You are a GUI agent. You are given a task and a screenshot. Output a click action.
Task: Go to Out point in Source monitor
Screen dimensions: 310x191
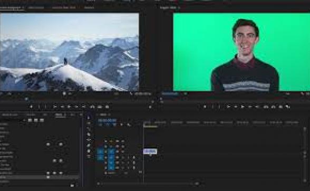pos(83,107)
